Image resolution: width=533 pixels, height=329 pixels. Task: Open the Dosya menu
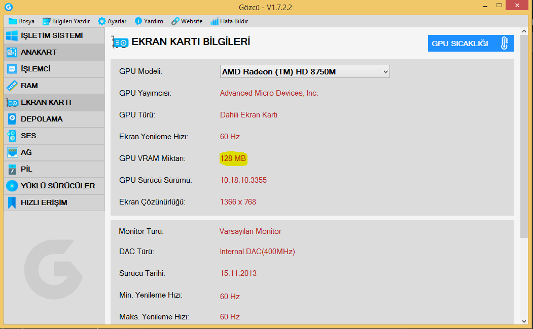(21, 21)
